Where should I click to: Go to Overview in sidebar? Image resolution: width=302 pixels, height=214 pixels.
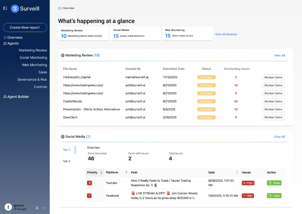click(x=13, y=37)
